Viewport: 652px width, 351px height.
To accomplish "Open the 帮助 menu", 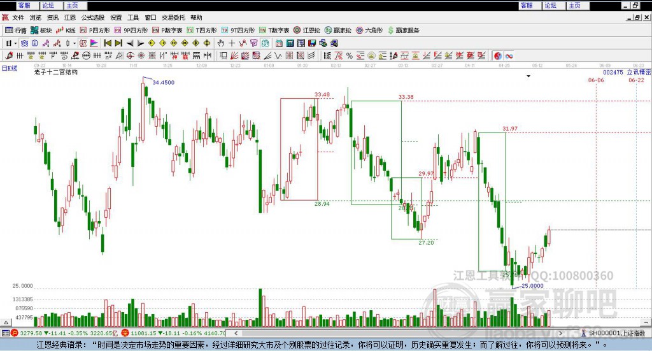I will [196, 17].
